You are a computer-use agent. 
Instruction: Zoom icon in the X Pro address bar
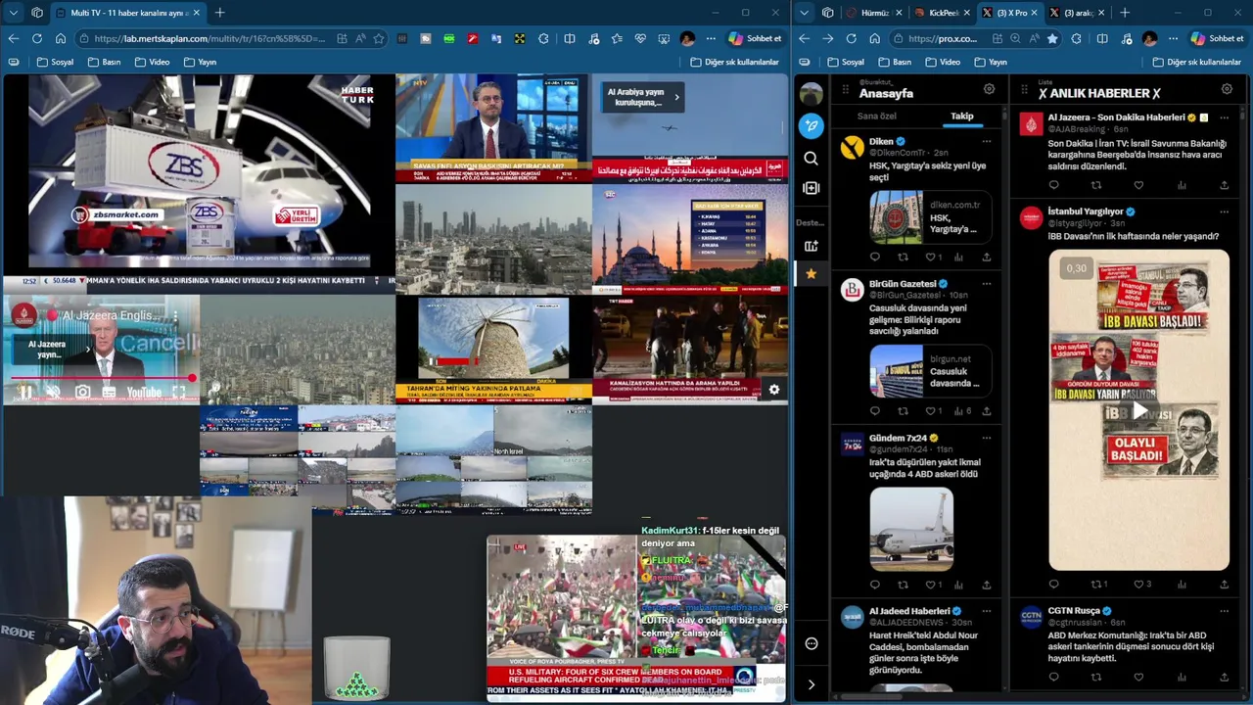pos(1015,38)
